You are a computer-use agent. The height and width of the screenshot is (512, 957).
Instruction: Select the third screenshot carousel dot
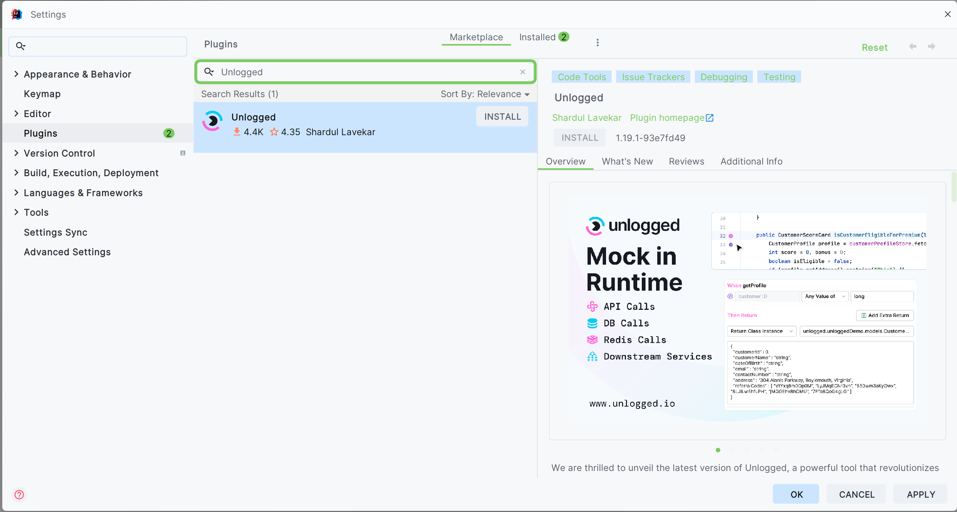[747, 450]
